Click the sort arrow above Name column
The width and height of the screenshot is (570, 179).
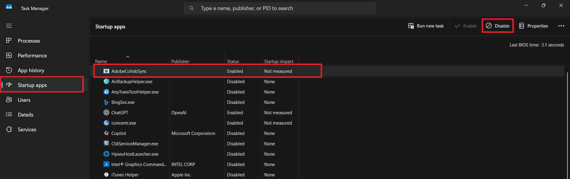tap(127, 57)
